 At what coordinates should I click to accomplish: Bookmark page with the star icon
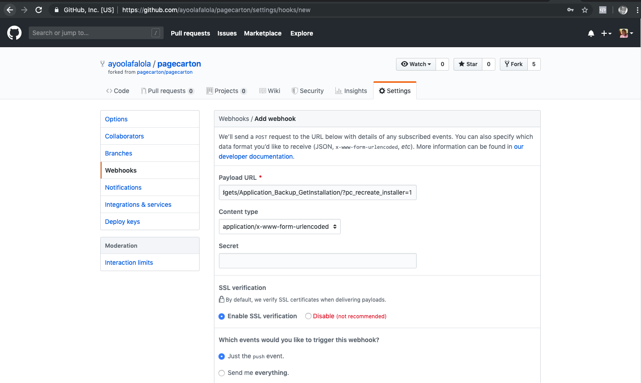pos(585,10)
